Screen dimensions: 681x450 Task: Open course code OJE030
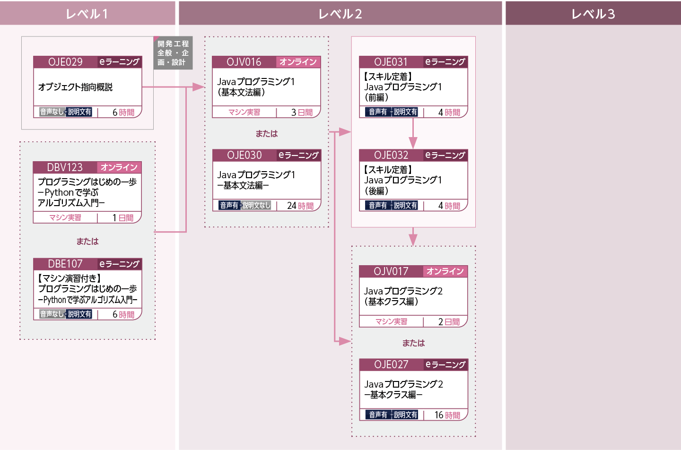[x=244, y=155]
